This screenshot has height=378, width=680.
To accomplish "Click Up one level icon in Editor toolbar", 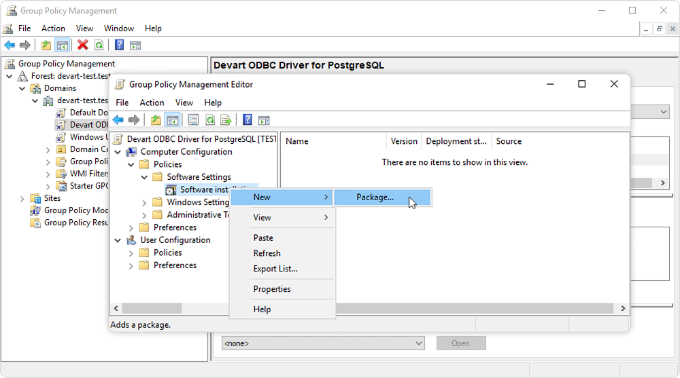I will click(156, 120).
